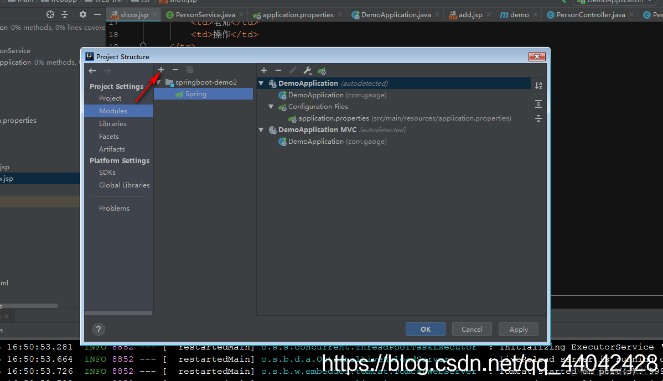The height and width of the screenshot is (381, 663).
Task: Collapse the springboot-demo2 module node
Action: [x=159, y=82]
